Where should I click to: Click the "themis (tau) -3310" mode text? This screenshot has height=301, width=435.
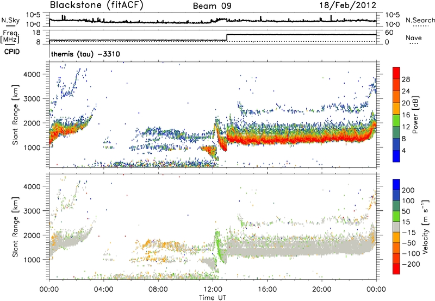[85, 54]
